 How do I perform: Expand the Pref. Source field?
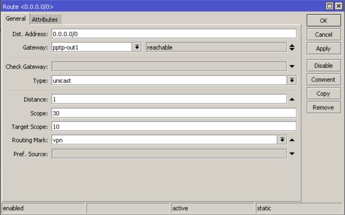(292, 154)
